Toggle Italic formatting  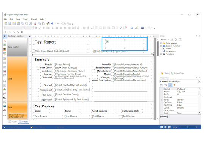pyautogui.click(x=40, y=28)
